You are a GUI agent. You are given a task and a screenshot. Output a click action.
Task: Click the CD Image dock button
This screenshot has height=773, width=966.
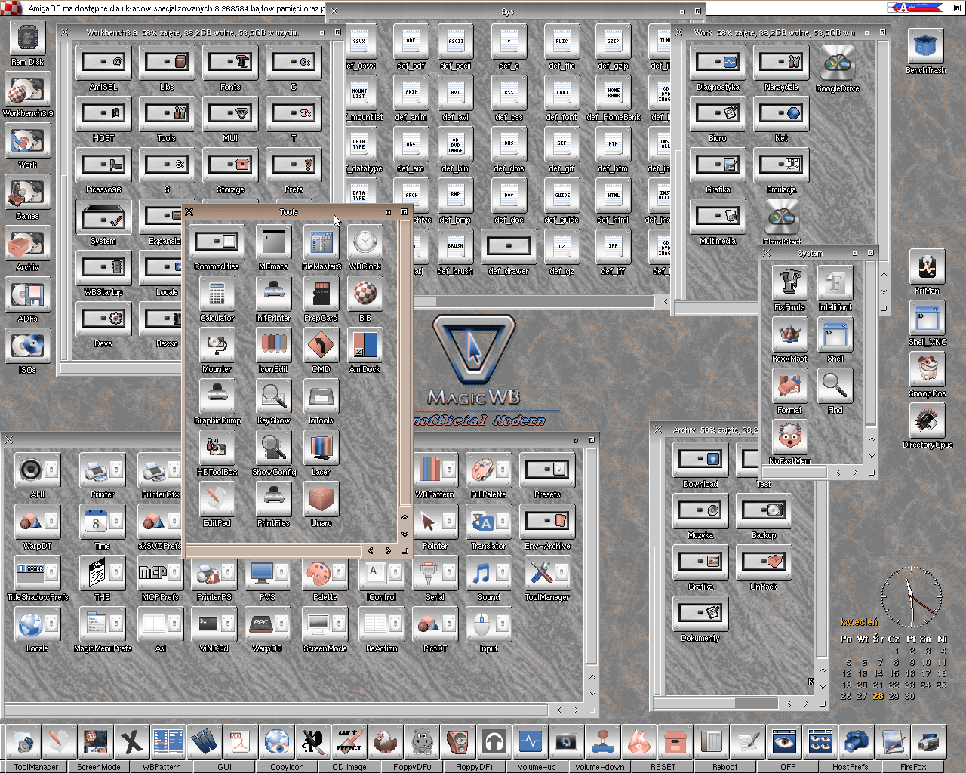(349, 767)
